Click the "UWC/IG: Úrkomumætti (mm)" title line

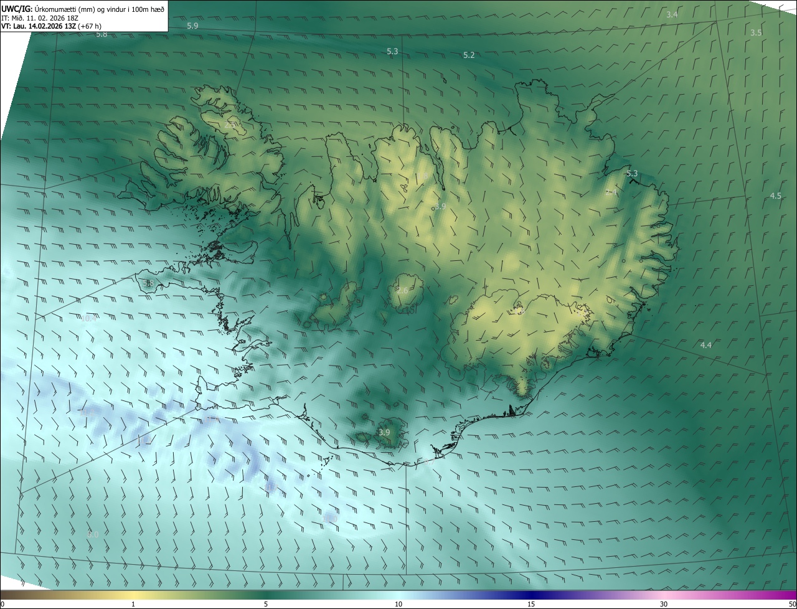(83, 8)
